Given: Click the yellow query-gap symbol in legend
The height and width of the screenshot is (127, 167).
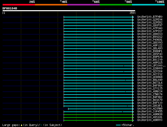Looking at the screenshot, I should point(21,125).
